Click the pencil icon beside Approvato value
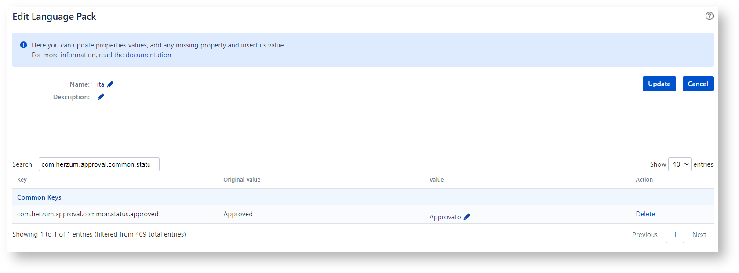This screenshot has width=739, height=273. pos(467,217)
